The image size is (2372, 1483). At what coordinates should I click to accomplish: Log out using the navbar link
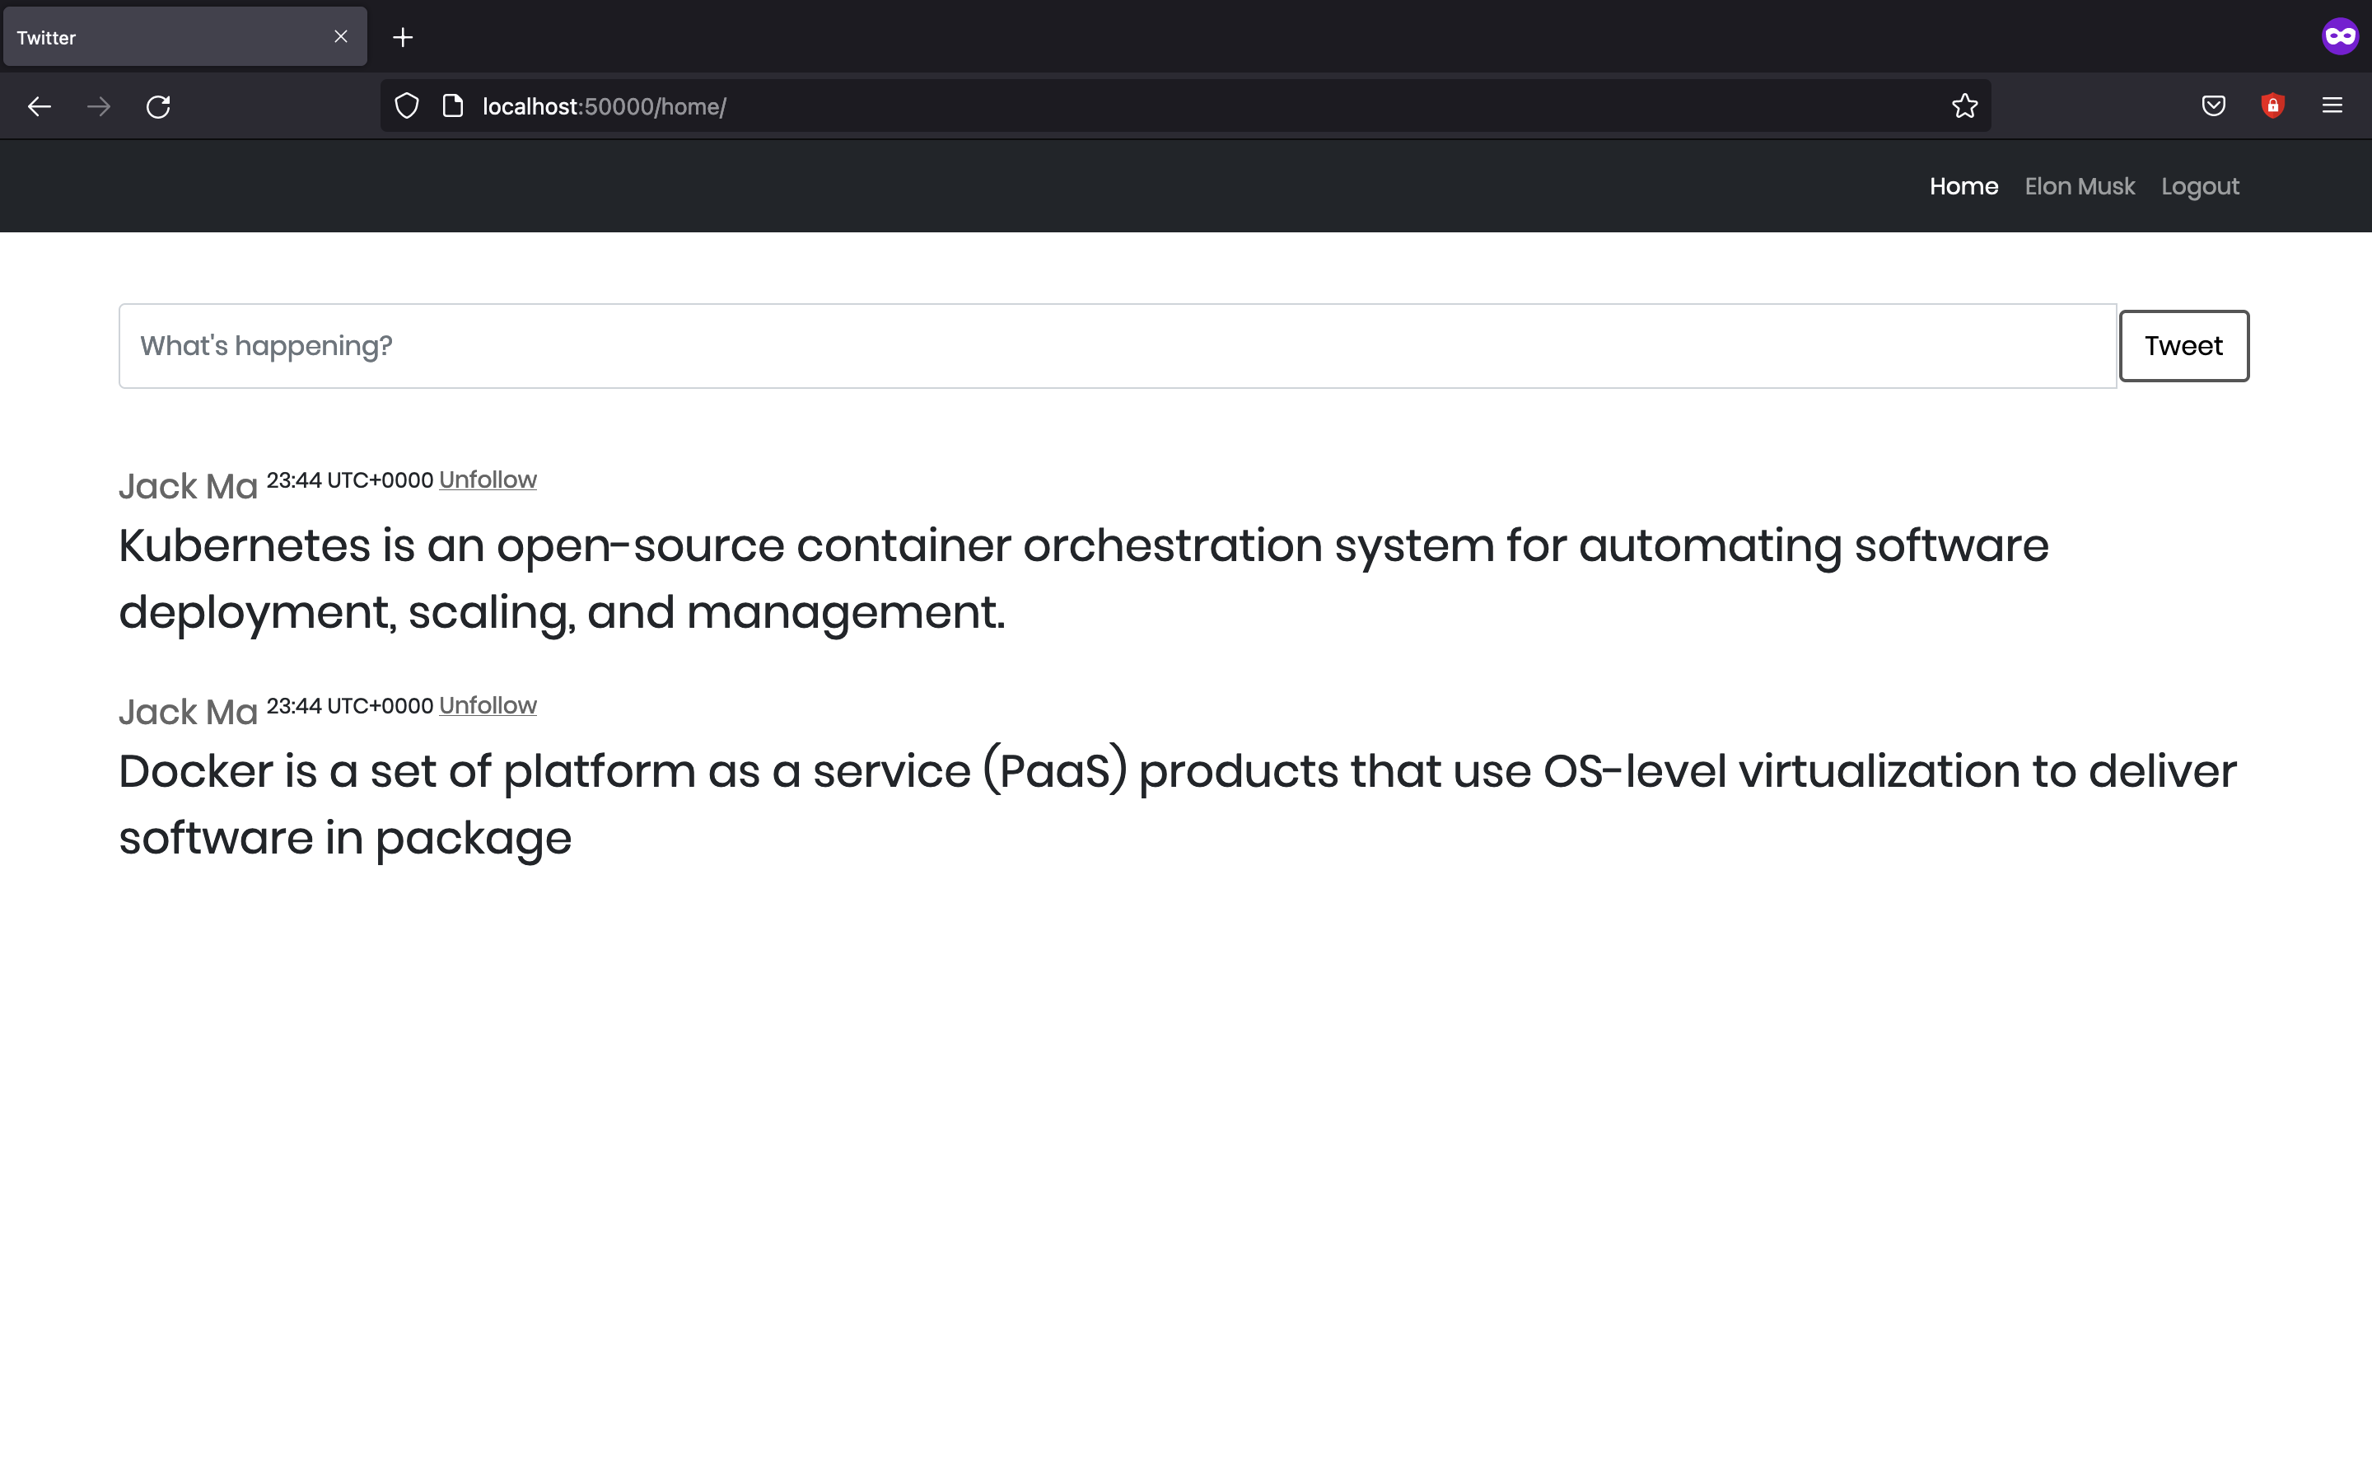click(x=2200, y=186)
